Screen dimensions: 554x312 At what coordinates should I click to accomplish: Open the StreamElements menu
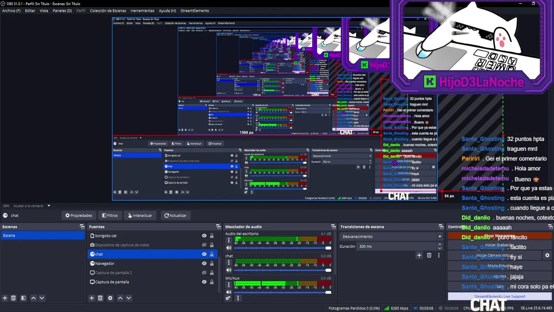pyautogui.click(x=194, y=10)
